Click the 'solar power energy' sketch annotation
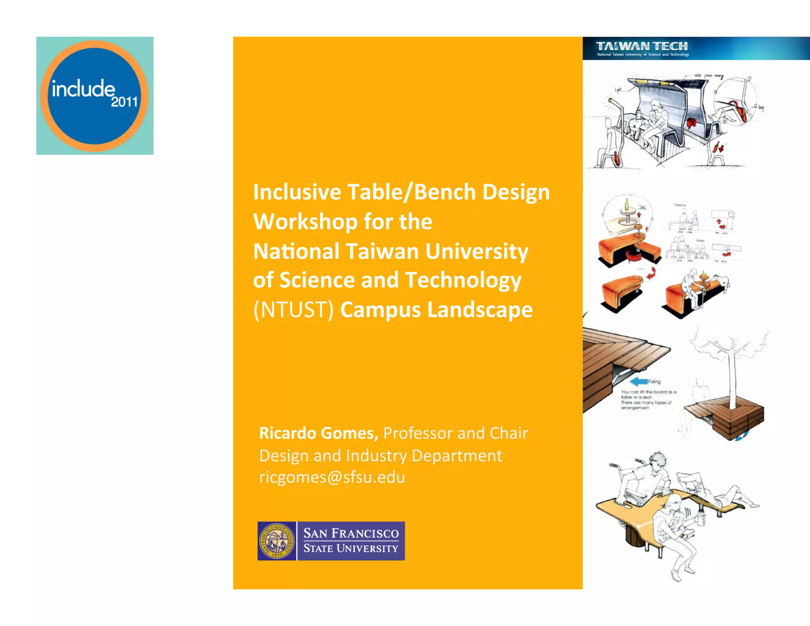This screenshot has height=626, width=810. coord(710,75)
